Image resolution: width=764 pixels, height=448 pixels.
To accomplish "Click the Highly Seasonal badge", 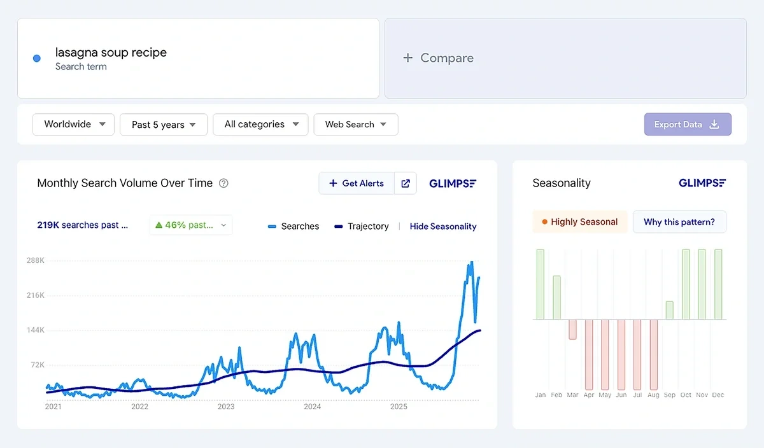I will tap(579, 221).
